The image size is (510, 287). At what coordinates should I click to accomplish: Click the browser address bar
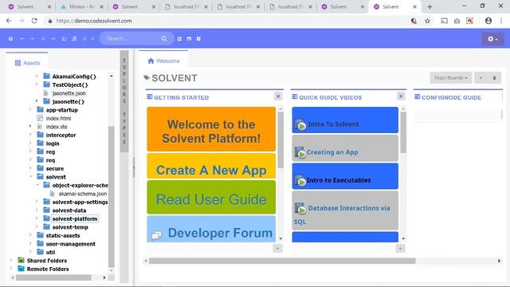[x=228, y=21]
